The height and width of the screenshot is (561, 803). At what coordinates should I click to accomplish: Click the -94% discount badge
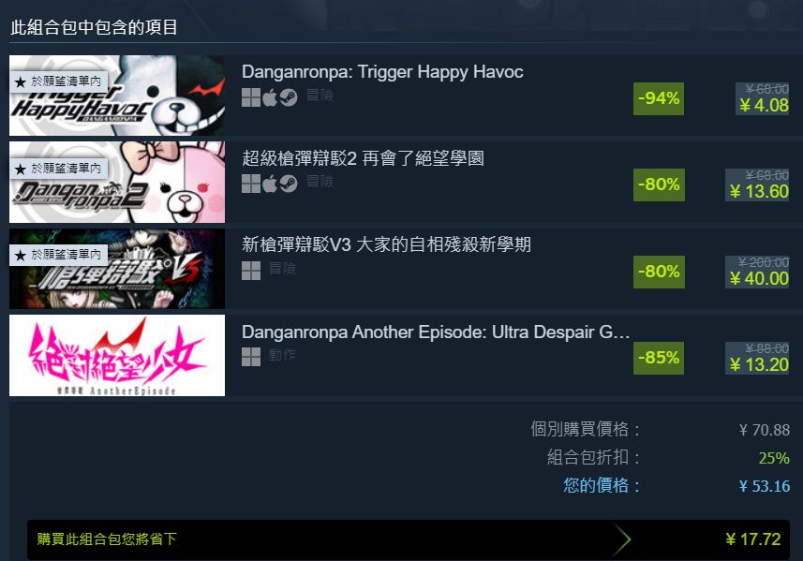[659, 98]
